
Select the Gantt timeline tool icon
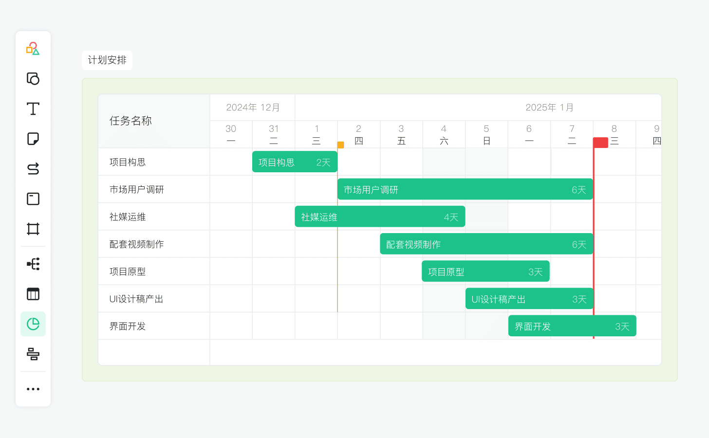pyautogui.click(x=33, y=354)
